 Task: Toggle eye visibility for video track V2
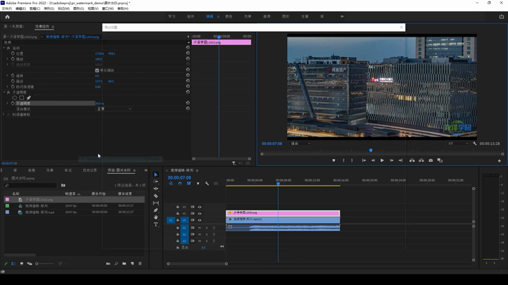200,213
